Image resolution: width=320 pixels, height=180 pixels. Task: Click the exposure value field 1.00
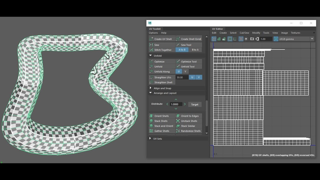tap(266, 39)
